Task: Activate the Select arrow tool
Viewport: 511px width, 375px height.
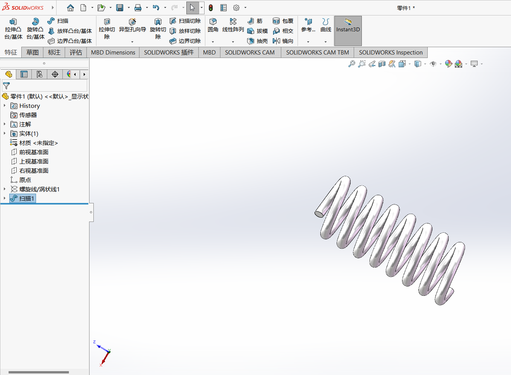Action: pos(193,8)
